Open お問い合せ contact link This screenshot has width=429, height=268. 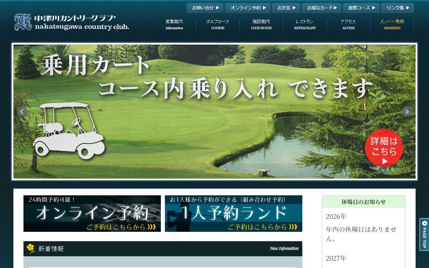point(205,8)
